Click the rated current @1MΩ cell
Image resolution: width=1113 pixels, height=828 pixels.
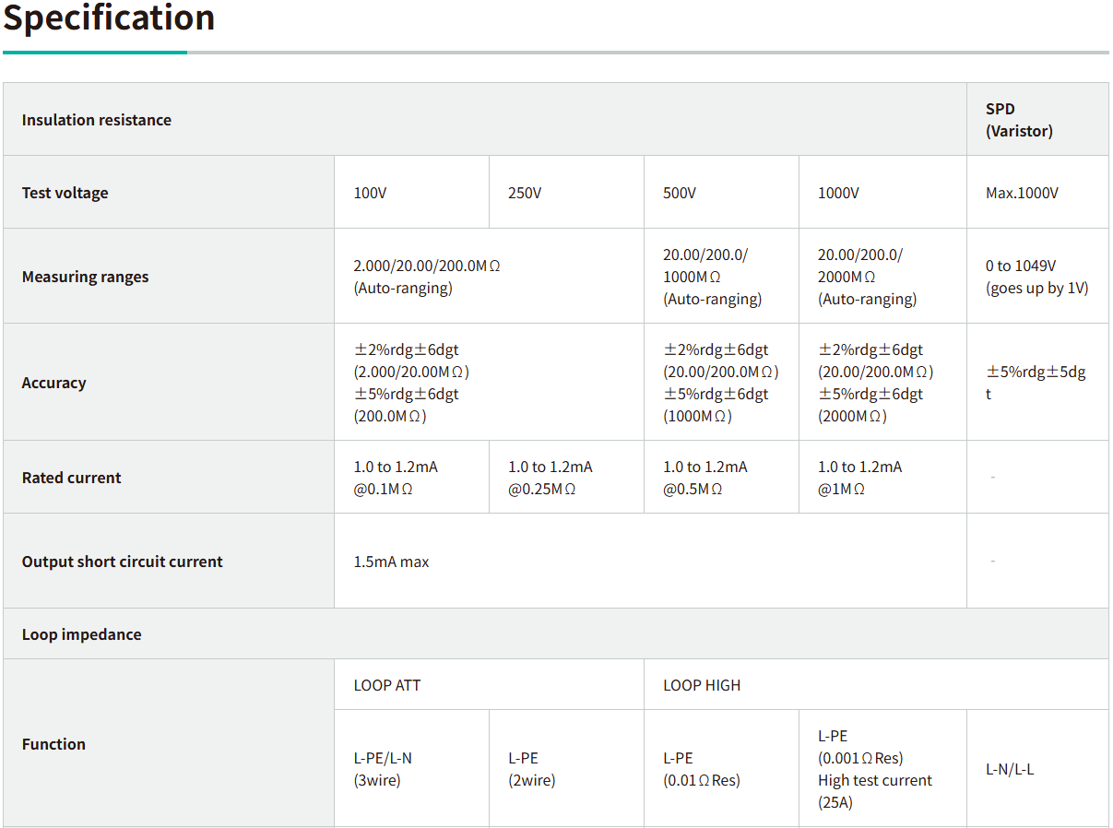coord(859,478)
